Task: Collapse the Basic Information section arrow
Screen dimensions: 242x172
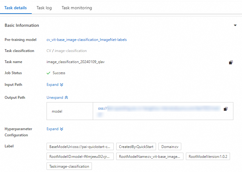Action: coord(235,26)
